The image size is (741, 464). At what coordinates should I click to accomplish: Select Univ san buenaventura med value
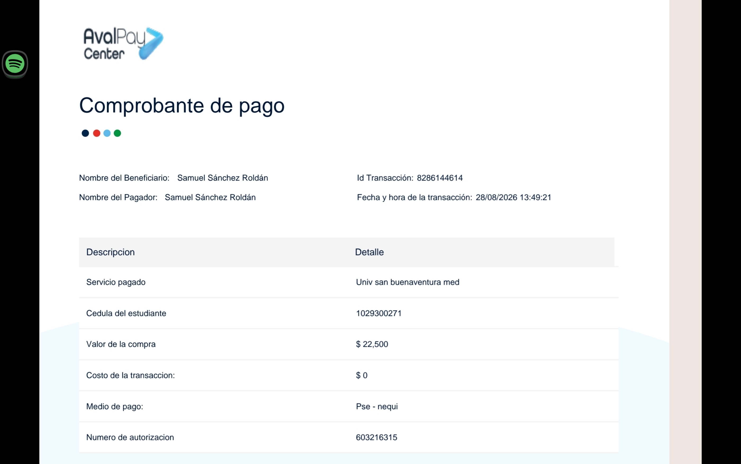click(408, 282)
